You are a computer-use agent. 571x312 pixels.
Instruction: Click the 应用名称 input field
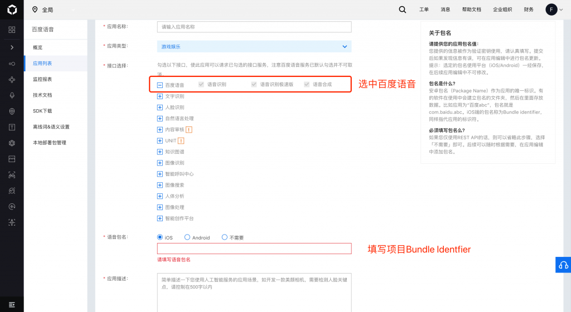[254, 27]
